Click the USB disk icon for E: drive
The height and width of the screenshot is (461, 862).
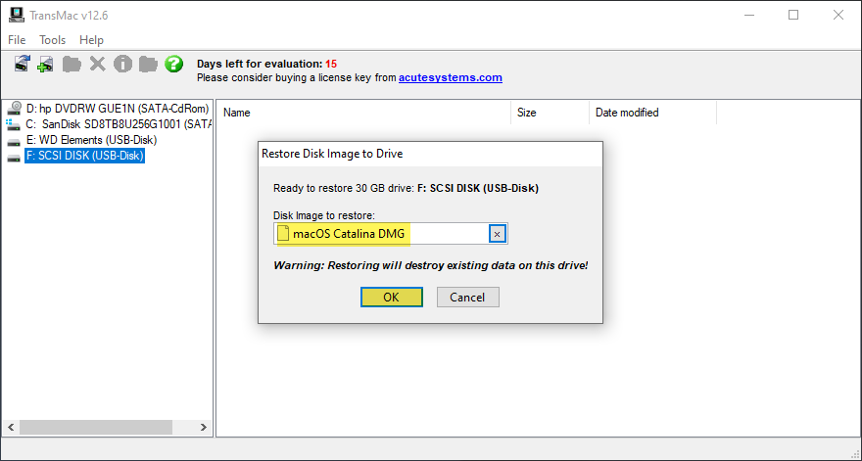click(14, 142)
